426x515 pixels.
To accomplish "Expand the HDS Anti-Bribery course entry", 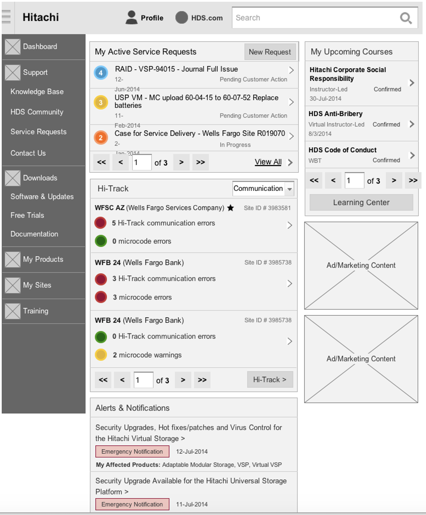I will (x=411, y=124).
